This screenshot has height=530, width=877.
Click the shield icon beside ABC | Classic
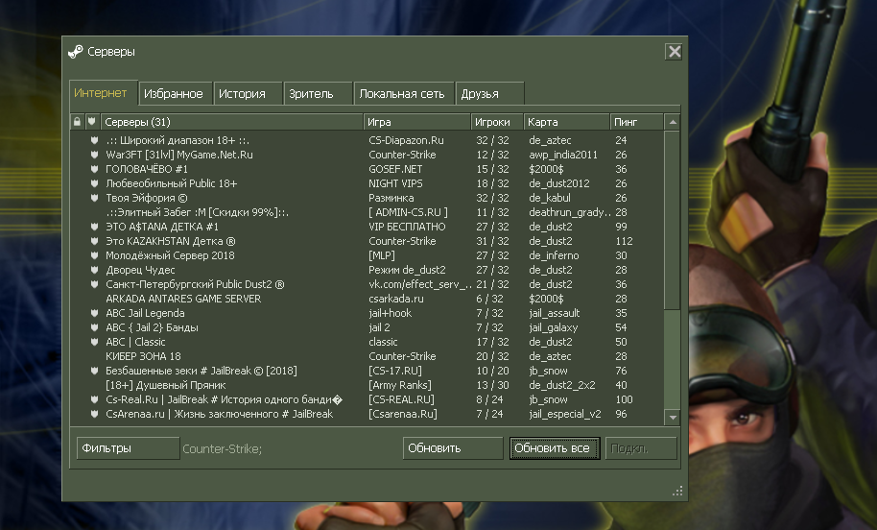point(95,342)
